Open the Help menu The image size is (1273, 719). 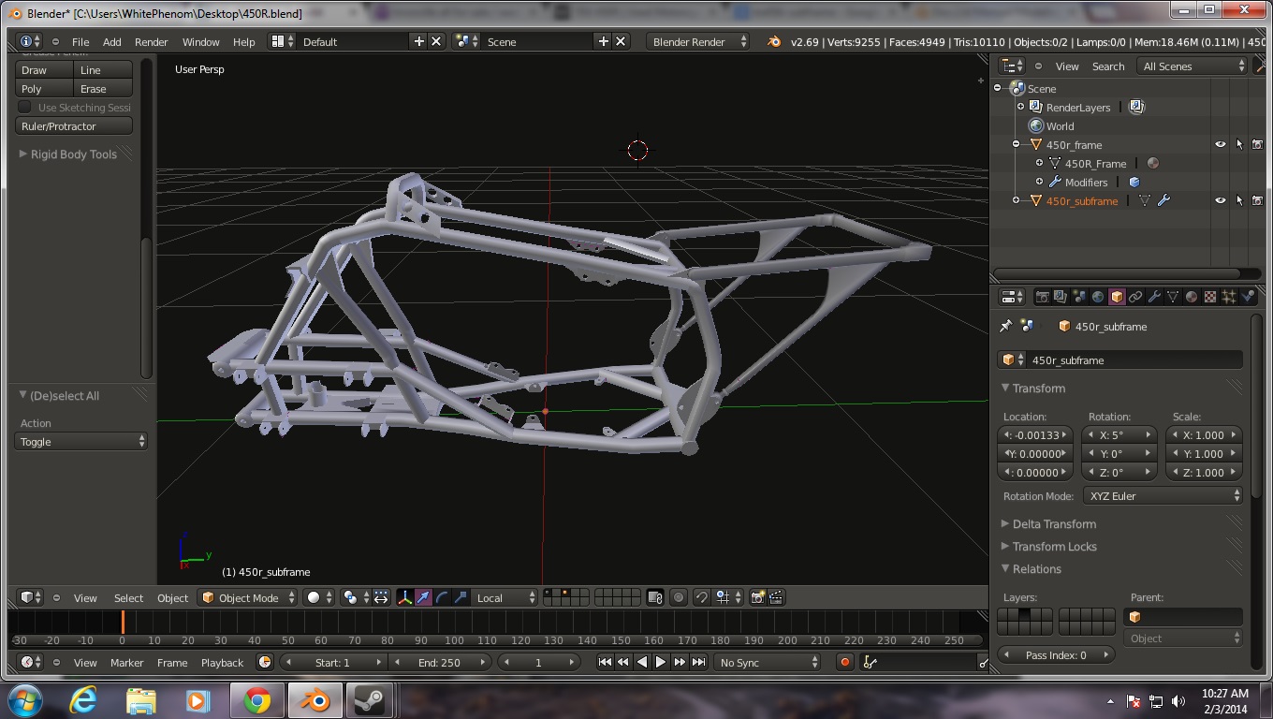click(243, 41)
